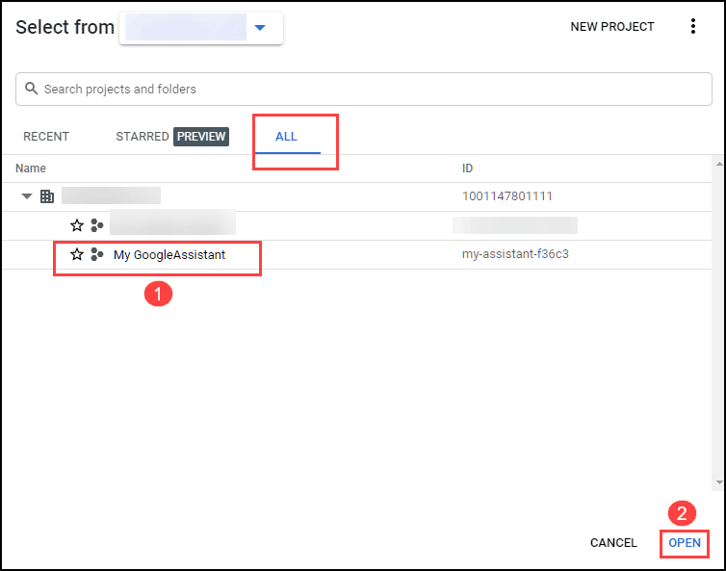The image size is (726, 571).
Task: Star the My GoogleAssistant project
Action: pyautogui.click(x=77, y=254)
